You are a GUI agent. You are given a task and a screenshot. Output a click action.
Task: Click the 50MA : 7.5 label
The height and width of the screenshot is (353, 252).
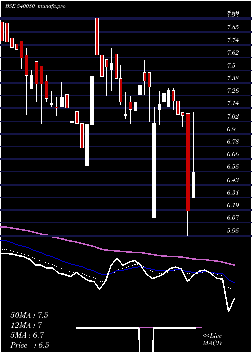[29, 315]
